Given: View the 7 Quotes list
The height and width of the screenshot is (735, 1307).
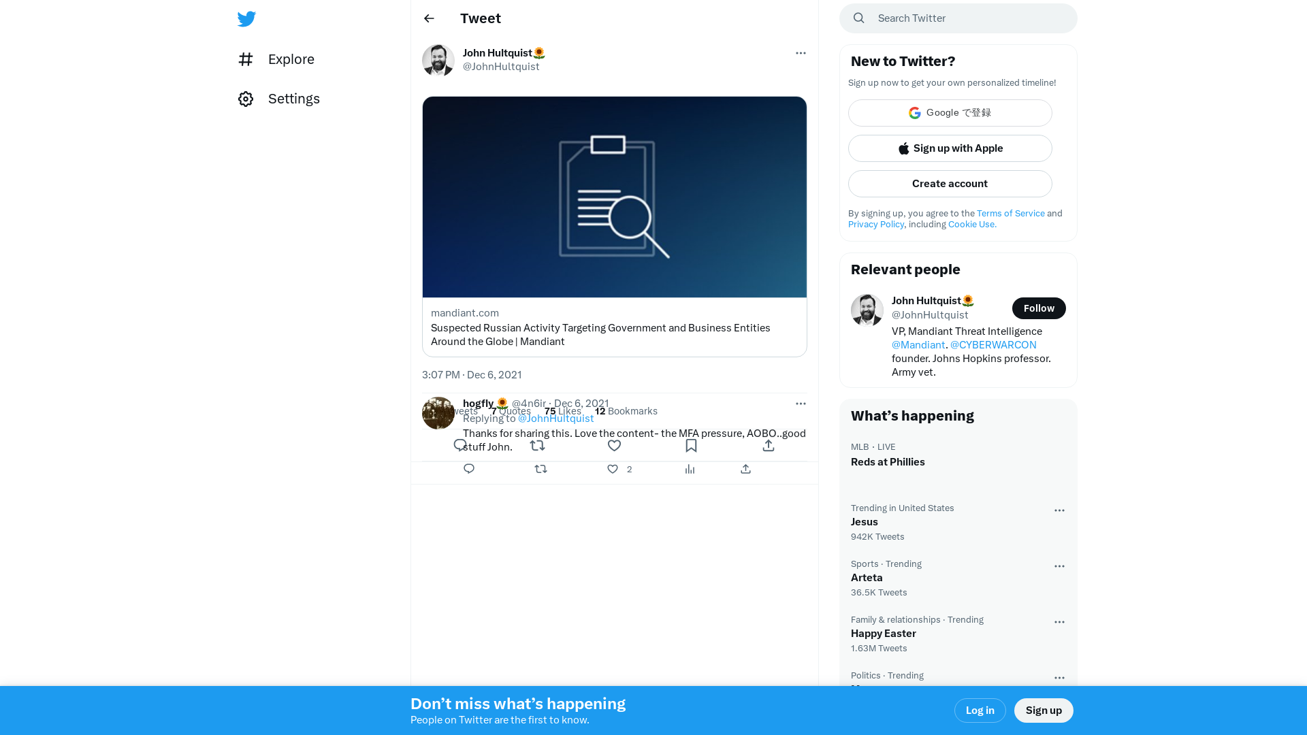Looking at the screenshot, I should pos(511,411).
